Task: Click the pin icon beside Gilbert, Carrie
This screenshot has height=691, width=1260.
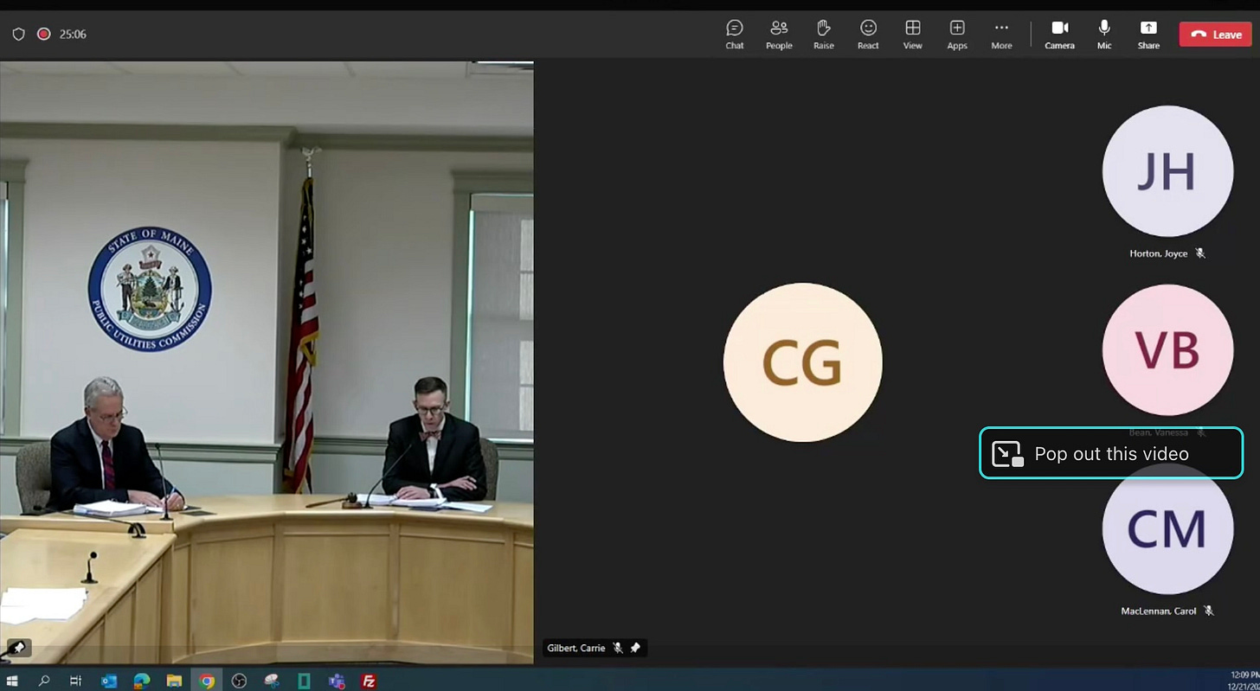Action: tap(635, 648)
